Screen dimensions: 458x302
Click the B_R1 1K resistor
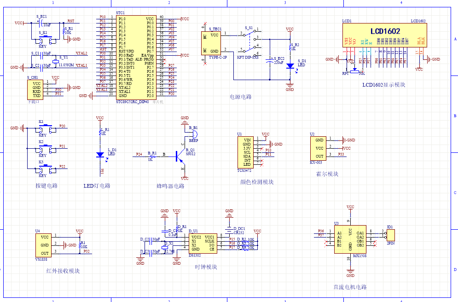[152, 157]
